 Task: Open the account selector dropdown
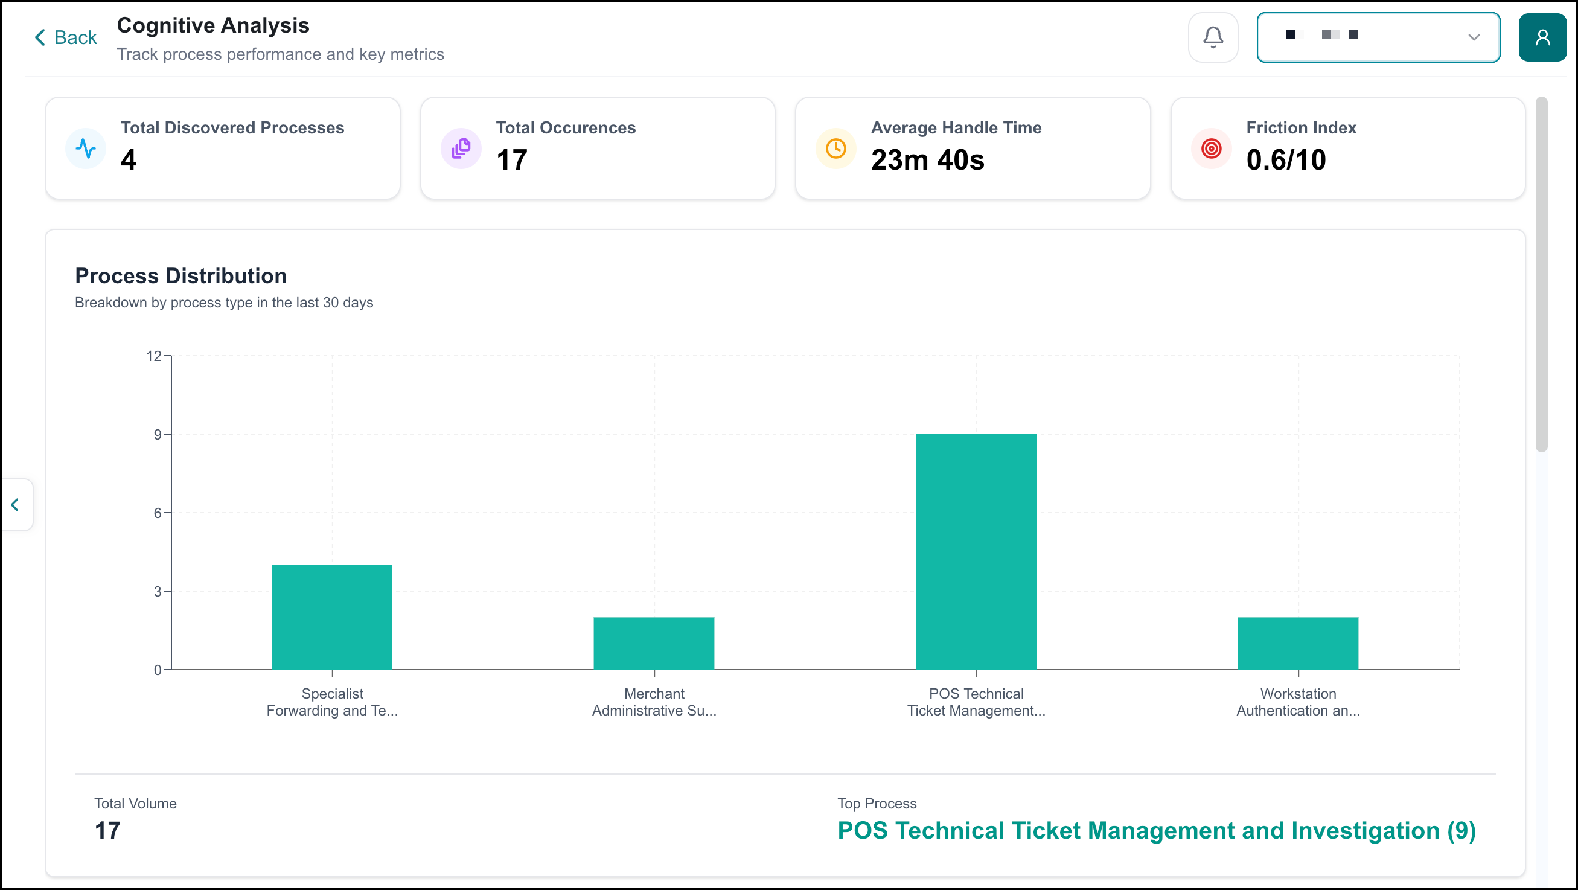[x=1378, y=37]
